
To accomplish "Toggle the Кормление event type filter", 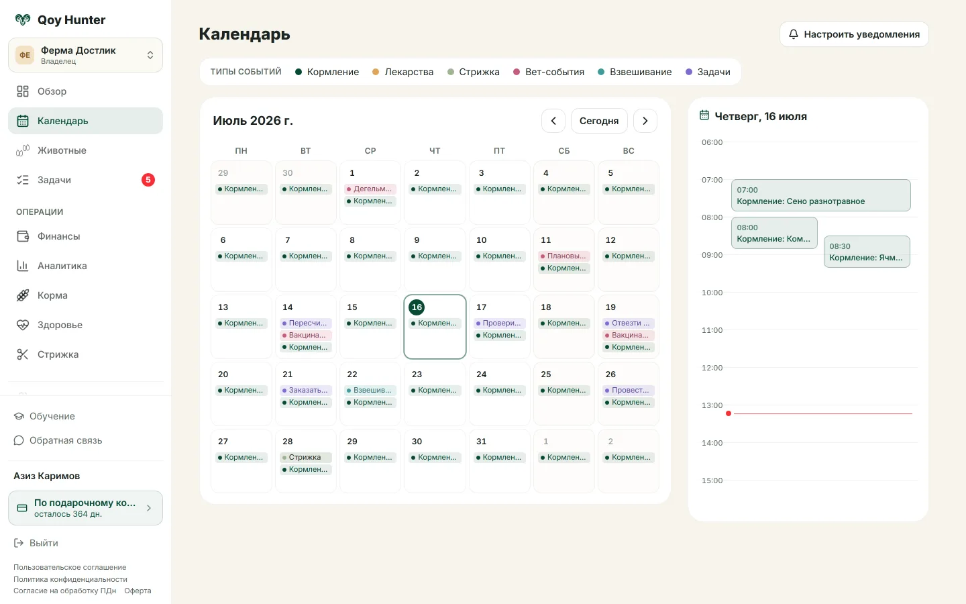I will click(327, 72).
